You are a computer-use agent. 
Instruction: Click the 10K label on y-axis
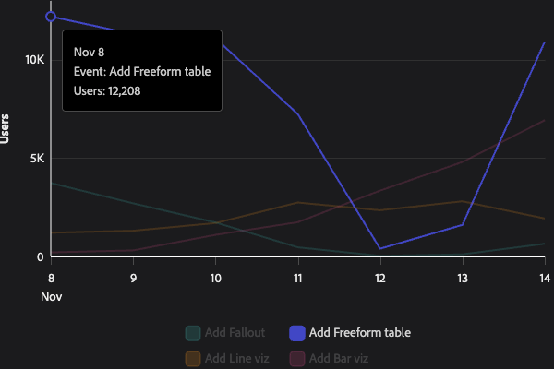[34, 60]
